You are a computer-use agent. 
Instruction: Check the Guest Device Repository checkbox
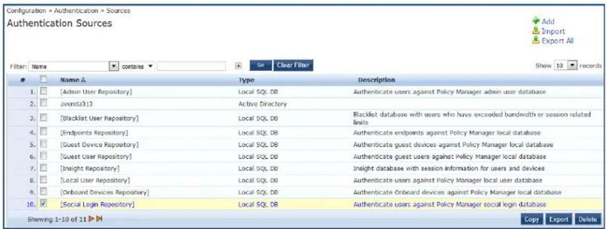[44, 144]
